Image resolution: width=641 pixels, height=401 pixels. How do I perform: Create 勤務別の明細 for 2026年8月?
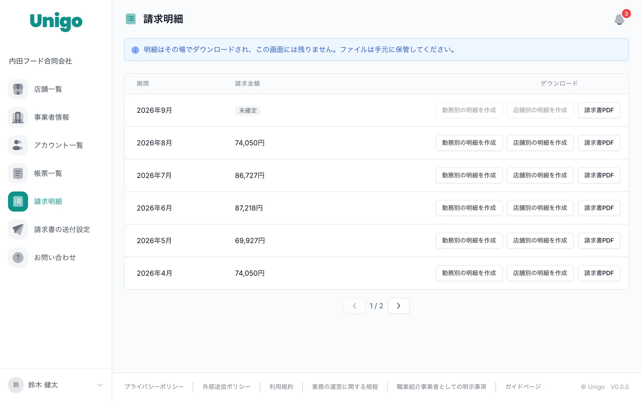coord(469,143)
